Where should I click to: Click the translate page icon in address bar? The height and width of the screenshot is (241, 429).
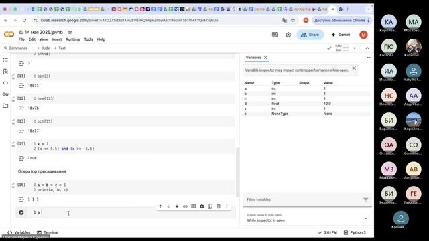tap(284, 21)
